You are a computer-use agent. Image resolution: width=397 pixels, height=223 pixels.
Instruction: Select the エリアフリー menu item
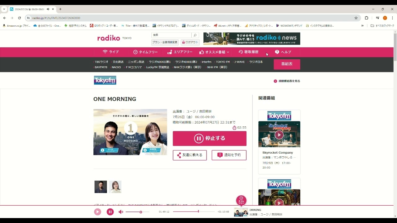pyautogui.click(x=180, y=52)
